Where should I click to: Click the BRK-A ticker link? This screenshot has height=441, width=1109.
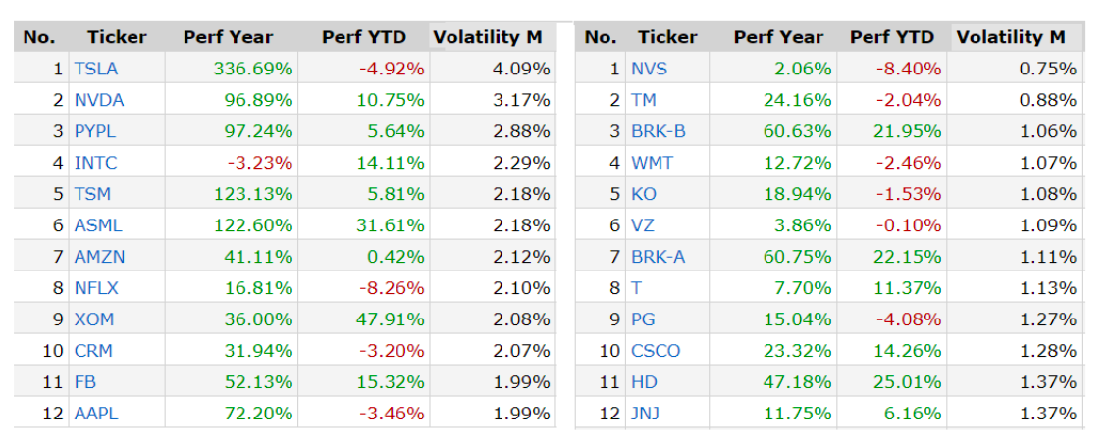(x=658, y=257)
